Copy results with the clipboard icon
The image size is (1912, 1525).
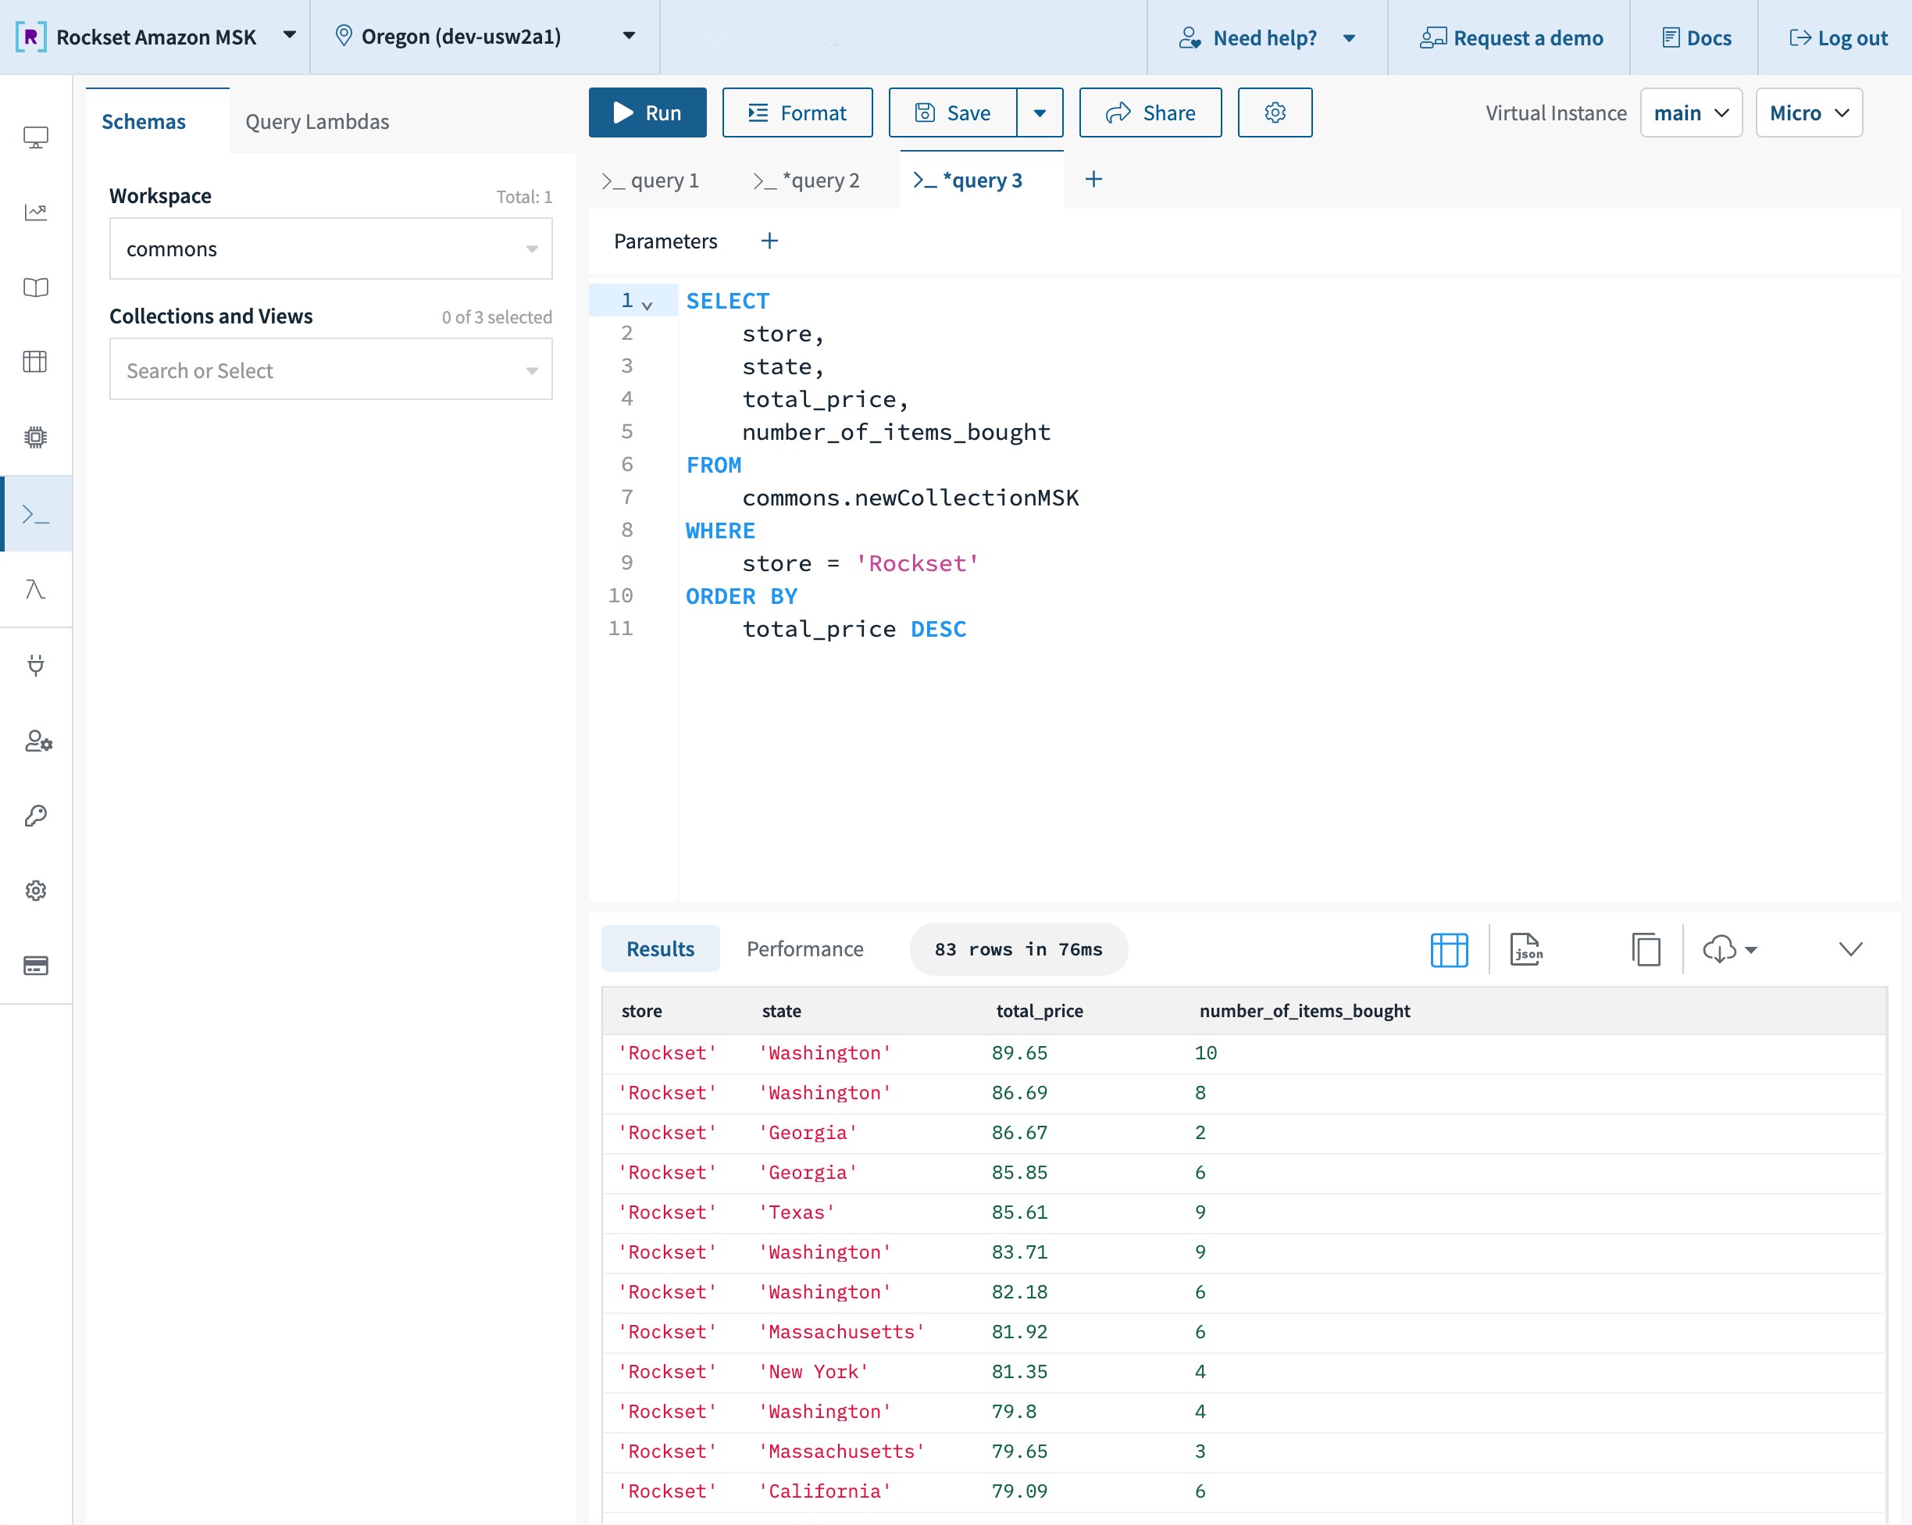click(x=1645, y=949)
